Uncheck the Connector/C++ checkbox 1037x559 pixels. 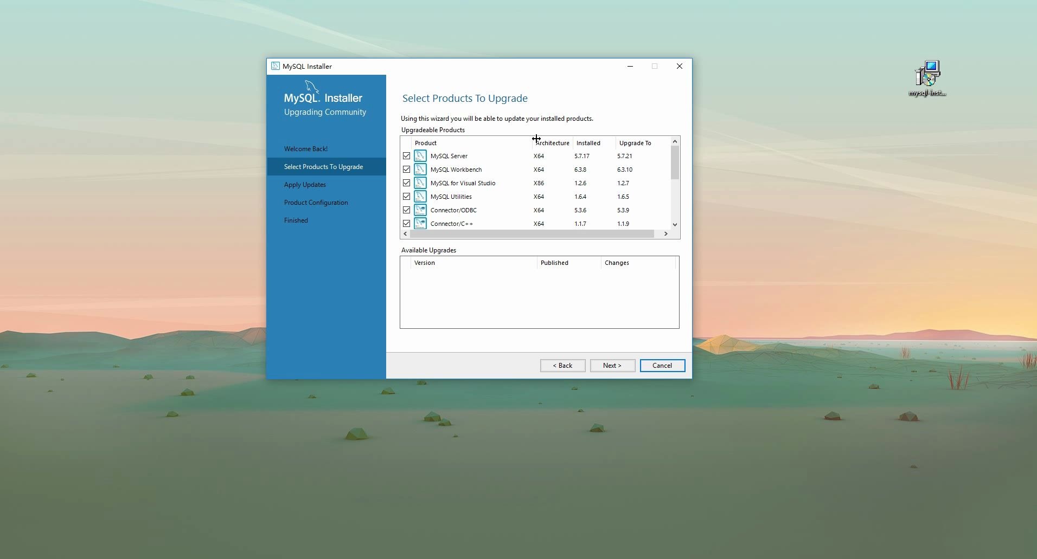[x=407, y=223]
